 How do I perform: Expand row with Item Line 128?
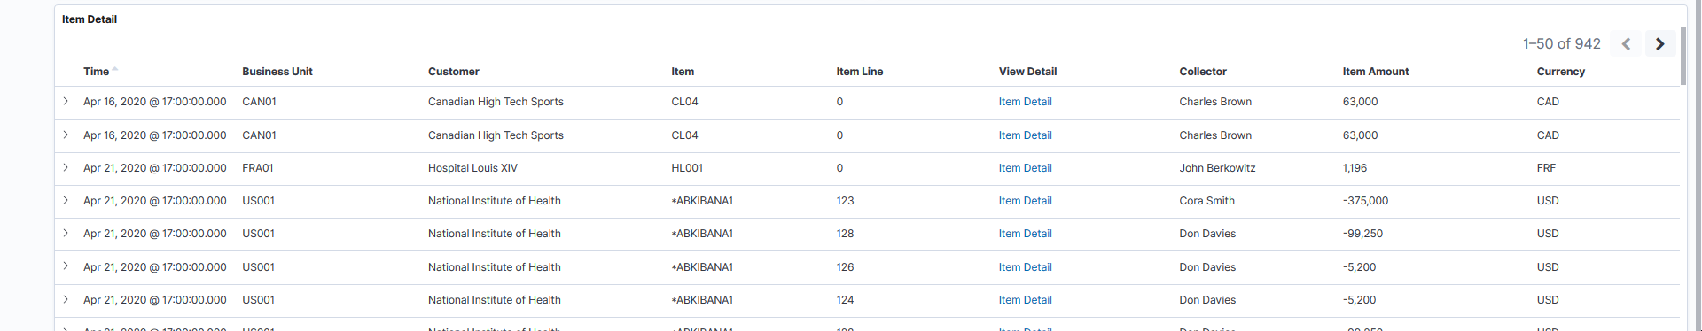[x=66, y=233]
